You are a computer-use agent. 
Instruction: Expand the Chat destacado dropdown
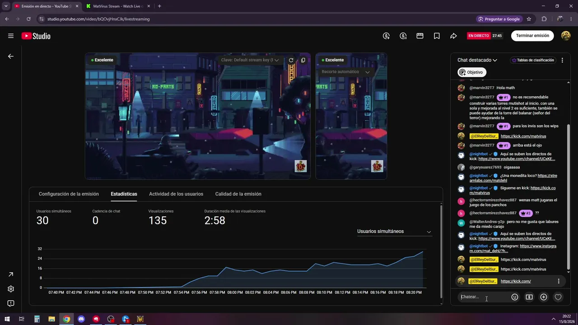[x=477, y=60]
